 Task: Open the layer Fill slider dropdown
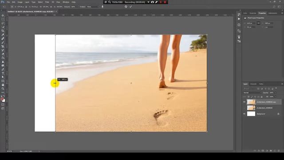point(275,97)
